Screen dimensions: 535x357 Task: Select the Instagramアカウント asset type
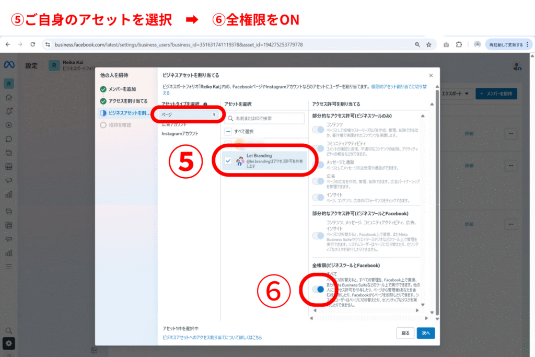pos(180,134)
